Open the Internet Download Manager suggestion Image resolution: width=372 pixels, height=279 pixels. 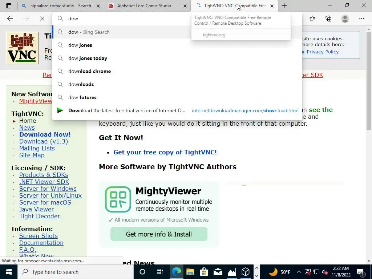[177, 110]
